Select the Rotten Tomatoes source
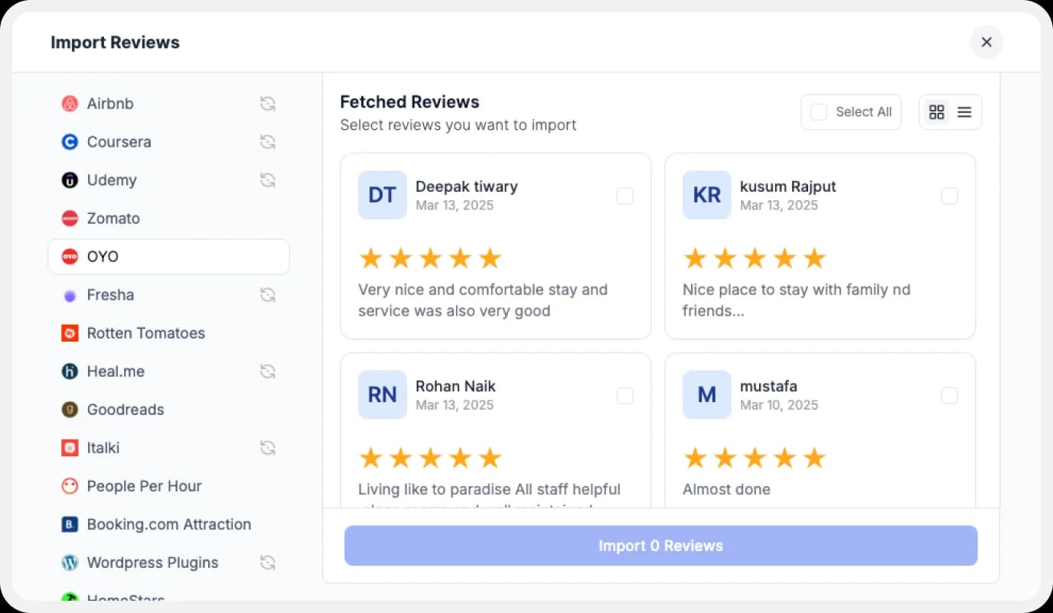 pos(146,332)
